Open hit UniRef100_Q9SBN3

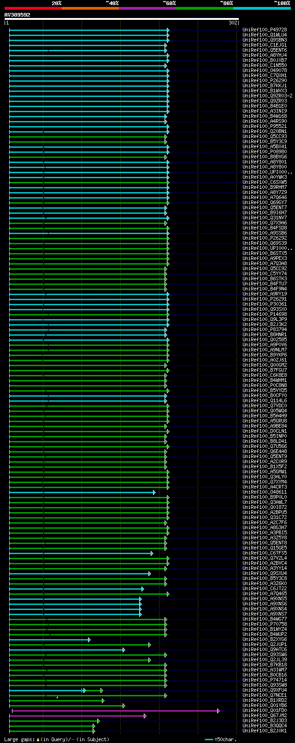pos(265,40)
